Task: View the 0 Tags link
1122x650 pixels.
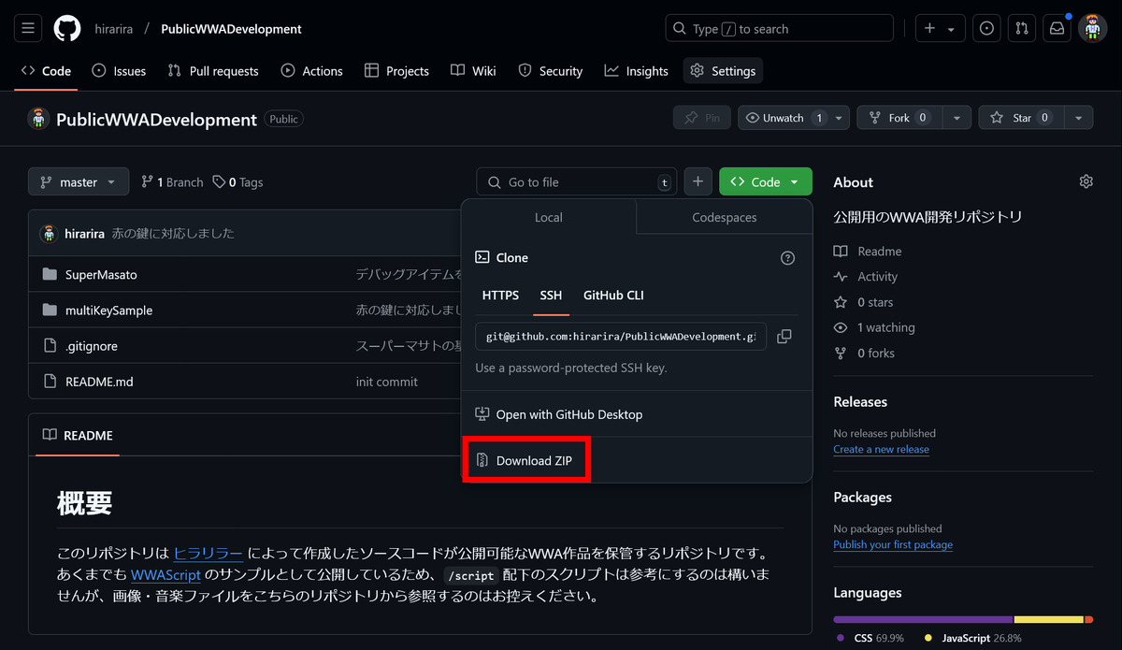Action: 237,182
